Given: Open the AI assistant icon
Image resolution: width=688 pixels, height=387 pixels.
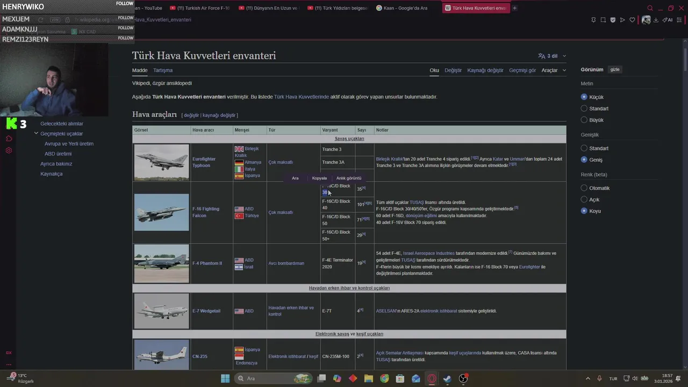Looking at the screenshot, I should click(x=667, y=20).
